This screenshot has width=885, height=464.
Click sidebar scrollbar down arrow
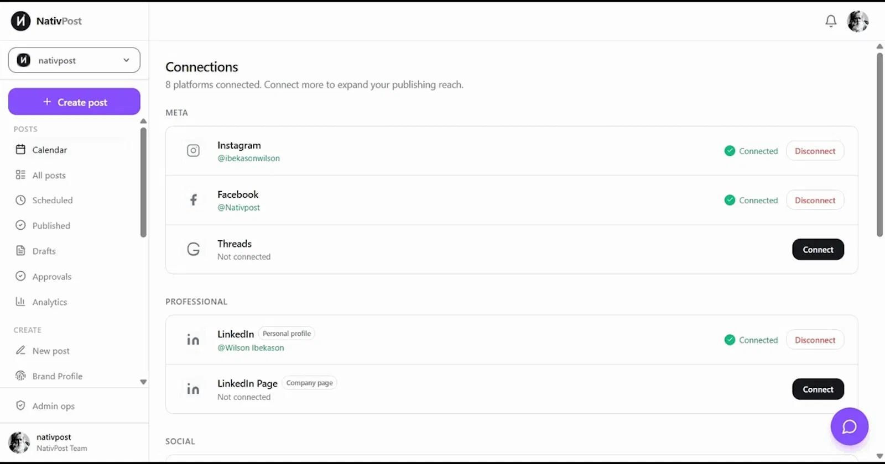coord(143,382)
